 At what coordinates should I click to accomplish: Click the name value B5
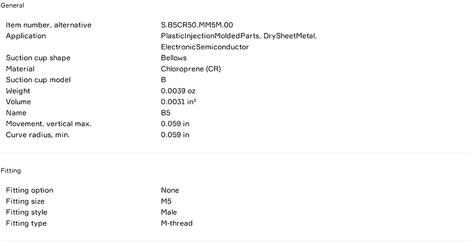tap(166, 113)
